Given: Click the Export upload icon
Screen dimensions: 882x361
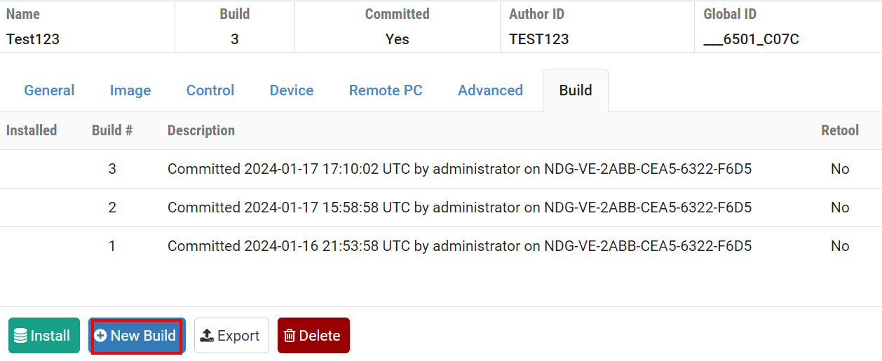Looking at the screenshot, I should pos(207,336).
